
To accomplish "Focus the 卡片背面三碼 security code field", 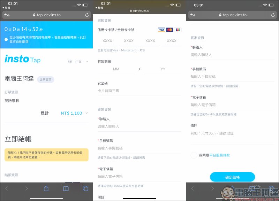I will (x=139, y=91).
